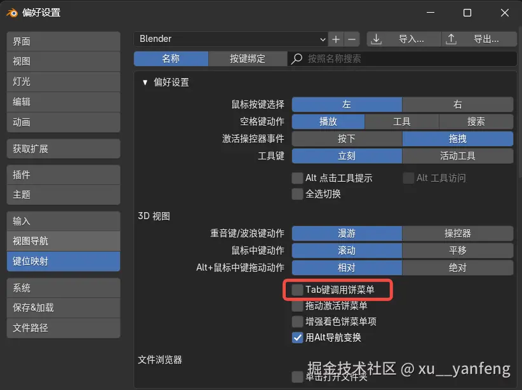Switch filter to 名称
The width and height of the screenshot is (522, 390).
point(171,59)
